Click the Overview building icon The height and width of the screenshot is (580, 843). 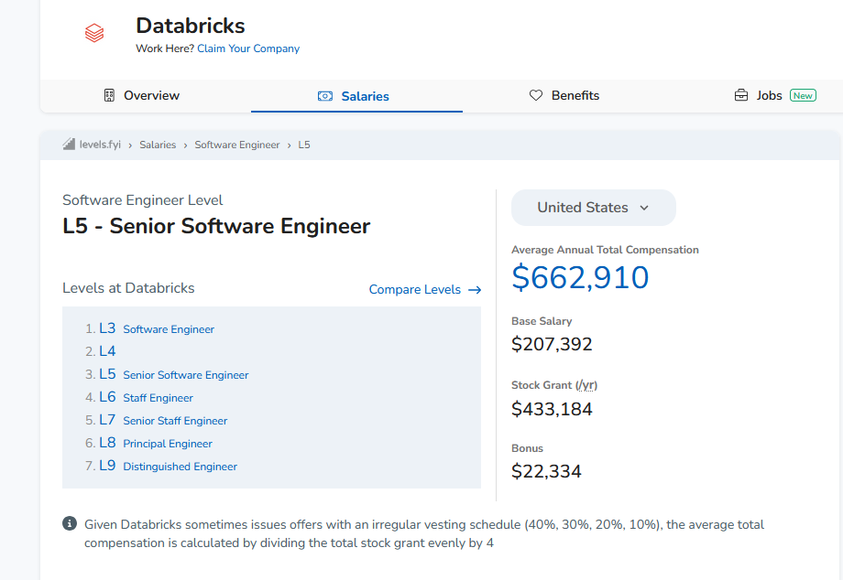click(x=109, y=95)
